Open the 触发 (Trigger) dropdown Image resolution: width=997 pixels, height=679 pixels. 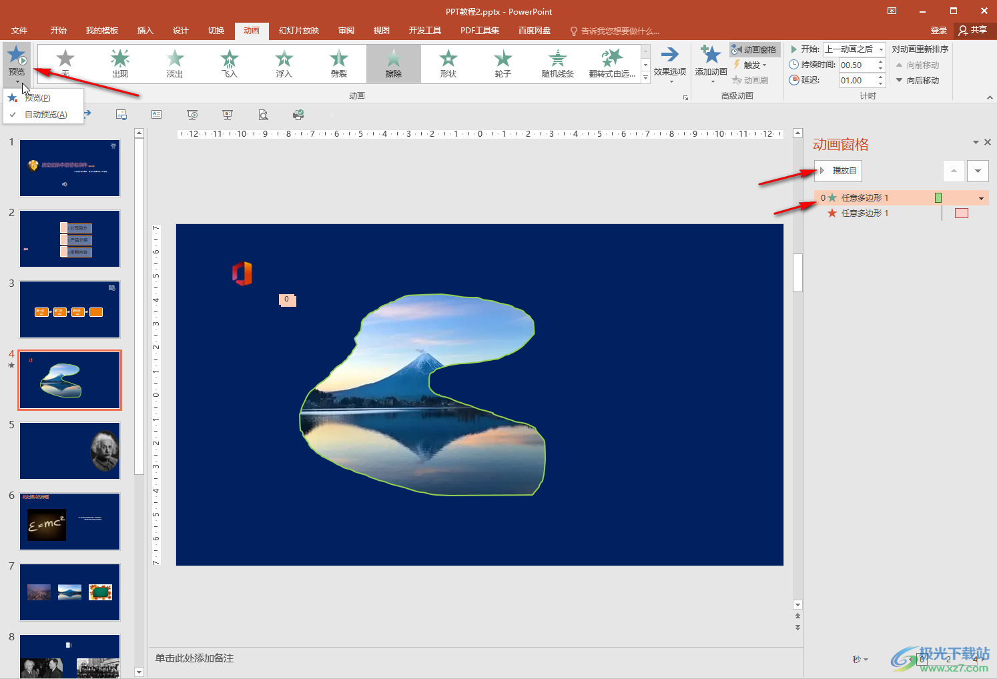(751, 65)
